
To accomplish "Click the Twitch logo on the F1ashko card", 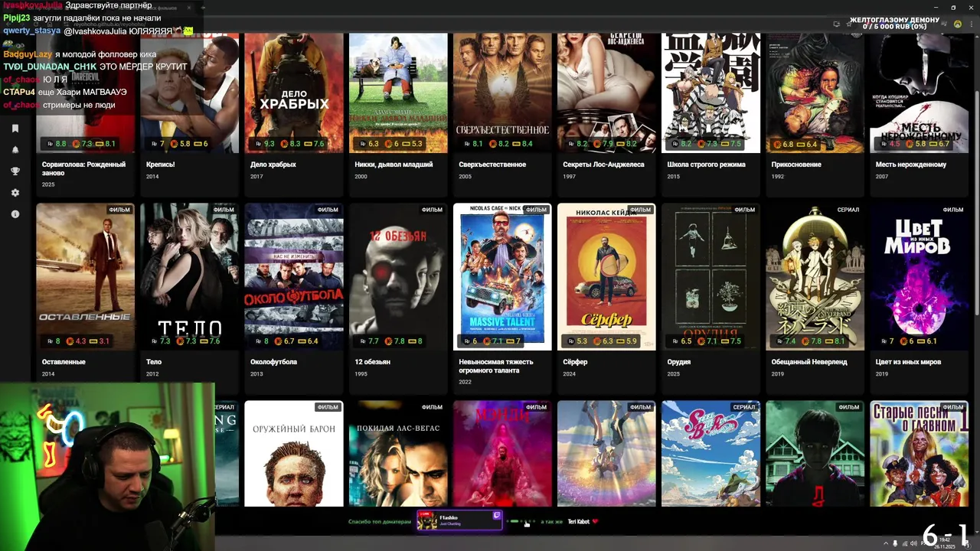I will pos(496,516).
